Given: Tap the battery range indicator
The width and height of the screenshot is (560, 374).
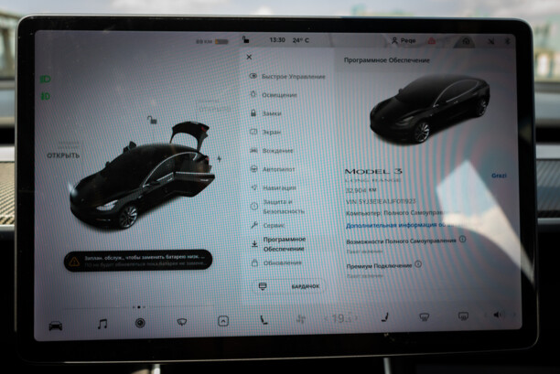Looking at the screenshot, I should 211,42.
